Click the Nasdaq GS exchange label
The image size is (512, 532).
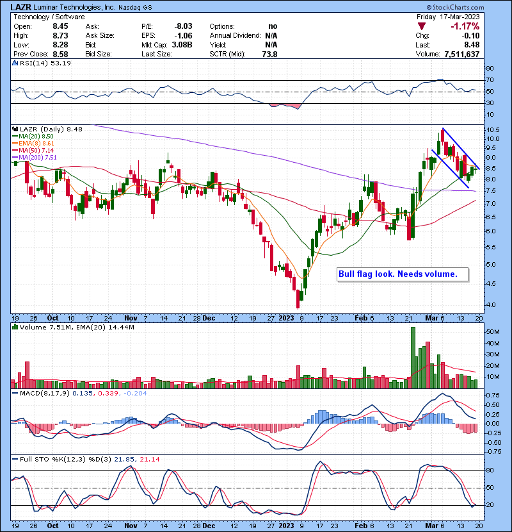point(135,8)
